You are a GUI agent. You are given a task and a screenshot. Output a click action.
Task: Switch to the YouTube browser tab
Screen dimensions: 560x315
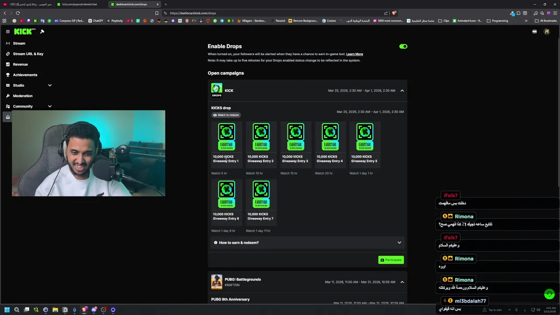tap(27, 4)
